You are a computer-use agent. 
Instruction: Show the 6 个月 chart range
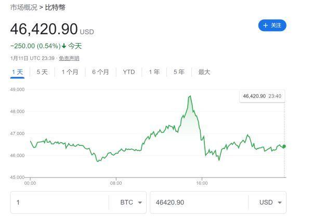pos(100,72)
